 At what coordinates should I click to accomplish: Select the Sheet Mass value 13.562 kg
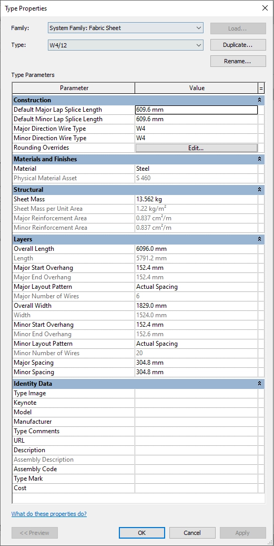(196, 199)
